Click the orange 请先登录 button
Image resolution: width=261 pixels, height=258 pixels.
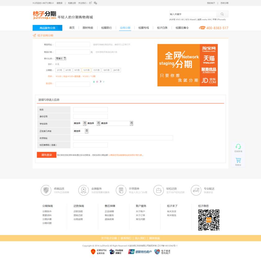[x=47, y=155]
